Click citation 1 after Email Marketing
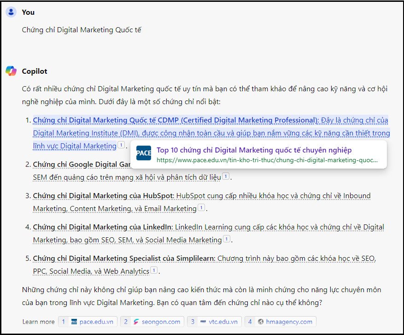The image size is (404, 335). pos(201,207)
